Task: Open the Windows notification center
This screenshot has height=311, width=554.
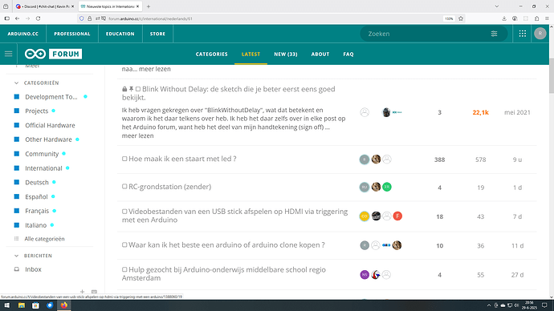Action: tap(544, 305)
